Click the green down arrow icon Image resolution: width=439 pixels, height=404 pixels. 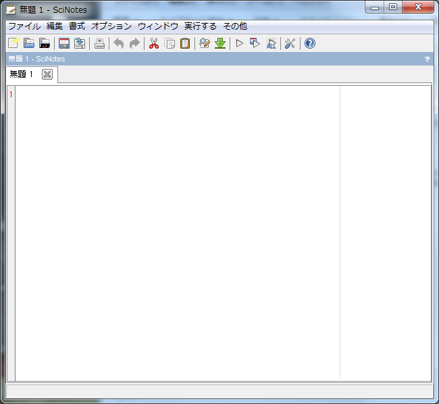point(220,43)
